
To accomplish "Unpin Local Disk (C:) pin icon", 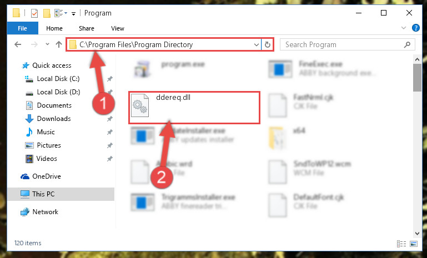I will coord(109,79).
